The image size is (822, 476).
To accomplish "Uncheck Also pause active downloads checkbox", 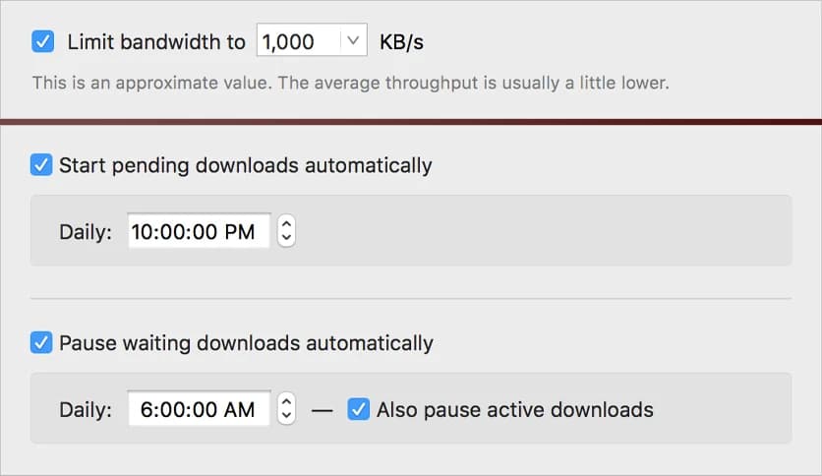I will click(358, 409).
